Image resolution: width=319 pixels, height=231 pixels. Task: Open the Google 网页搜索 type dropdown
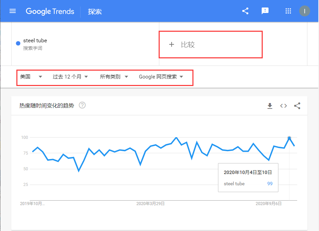(161, 77)
